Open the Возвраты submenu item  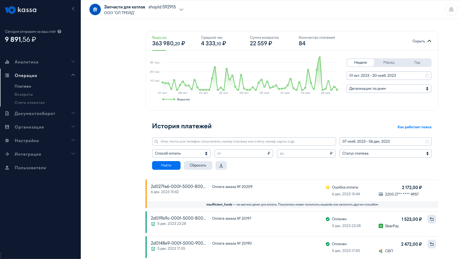(x=24, y=95)
